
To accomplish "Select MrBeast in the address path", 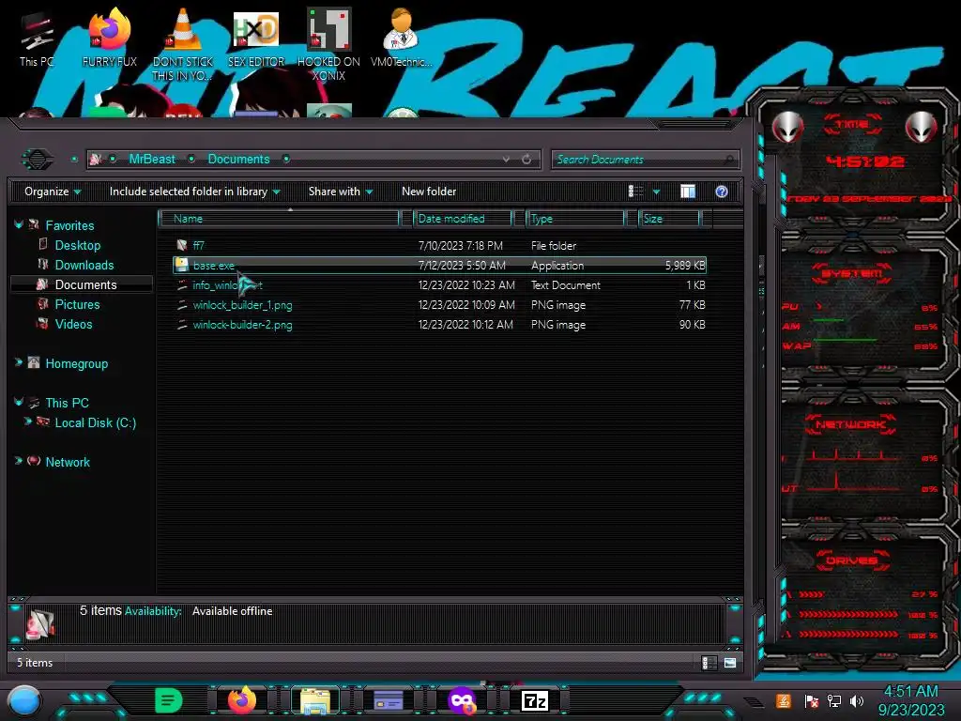I will pyautogui.click(x=152, y=160).
